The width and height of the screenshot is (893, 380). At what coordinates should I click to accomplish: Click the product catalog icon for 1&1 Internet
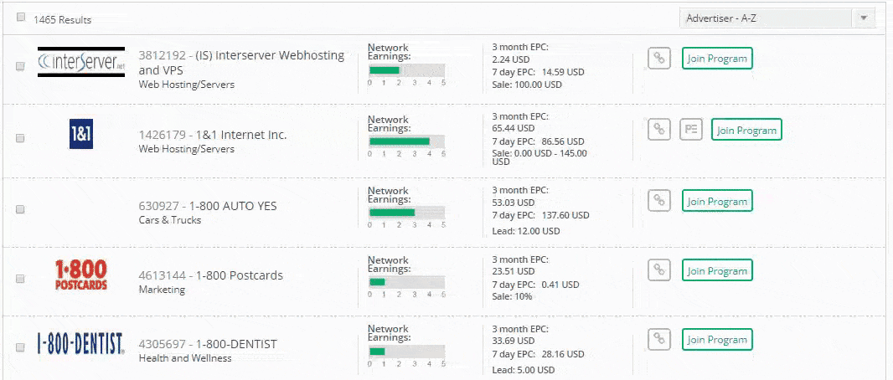(x=690, y=130)
